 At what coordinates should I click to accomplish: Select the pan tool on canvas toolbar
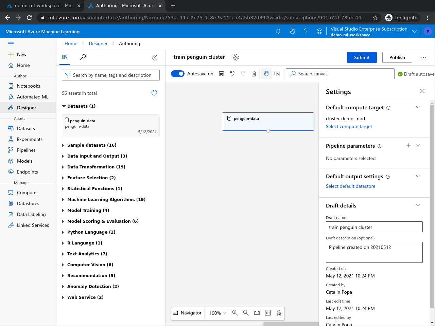pyautogui.click(x=266, y=74)
